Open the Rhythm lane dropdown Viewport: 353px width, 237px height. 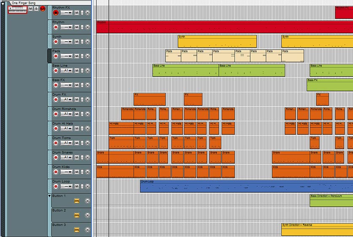[67, 27]
